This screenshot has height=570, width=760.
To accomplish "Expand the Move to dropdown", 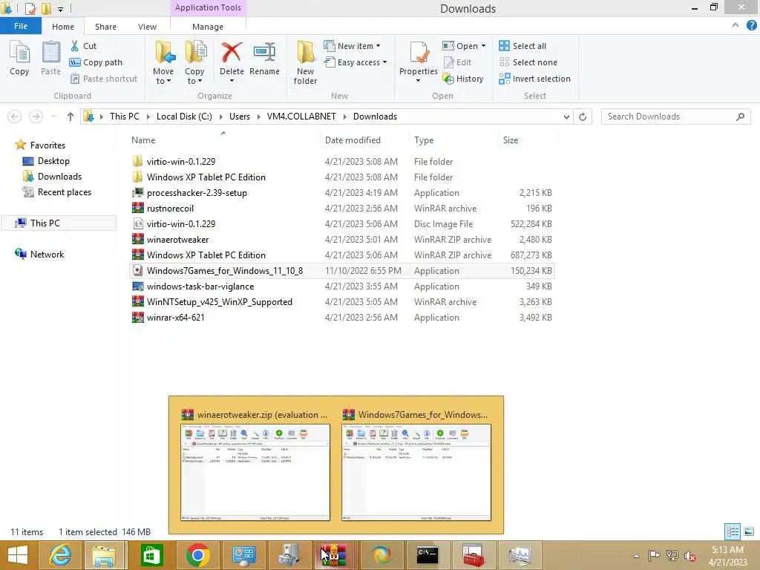I will pyautogui.click(x=163, y=76).
